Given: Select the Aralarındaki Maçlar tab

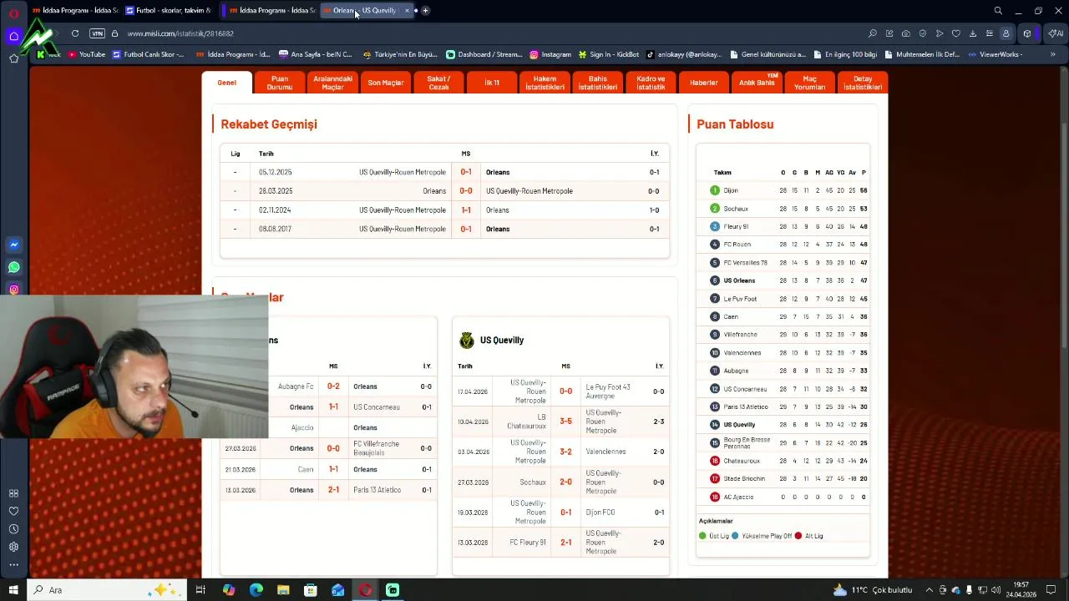Looking at the screenshot, I should 332,83.
